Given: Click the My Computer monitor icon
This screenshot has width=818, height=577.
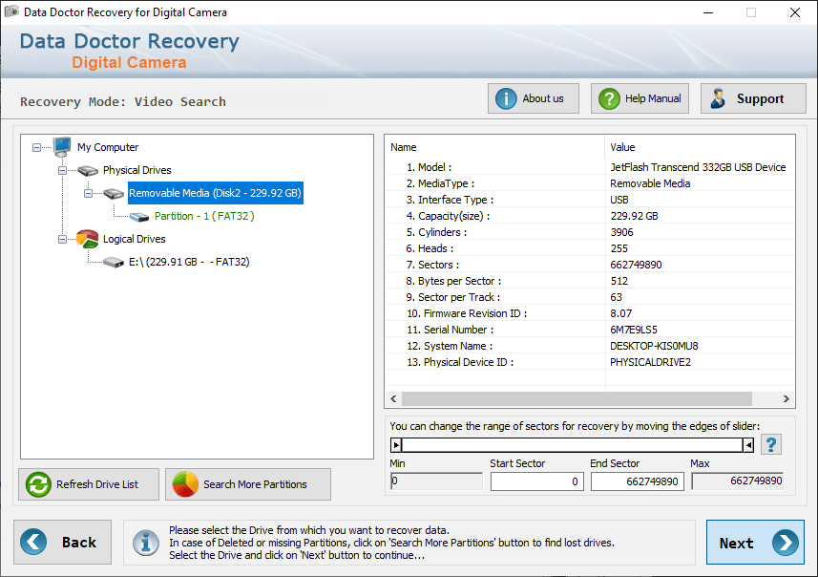Looking at the screenshot, I should pyautogui.click(x=62, y=147).
